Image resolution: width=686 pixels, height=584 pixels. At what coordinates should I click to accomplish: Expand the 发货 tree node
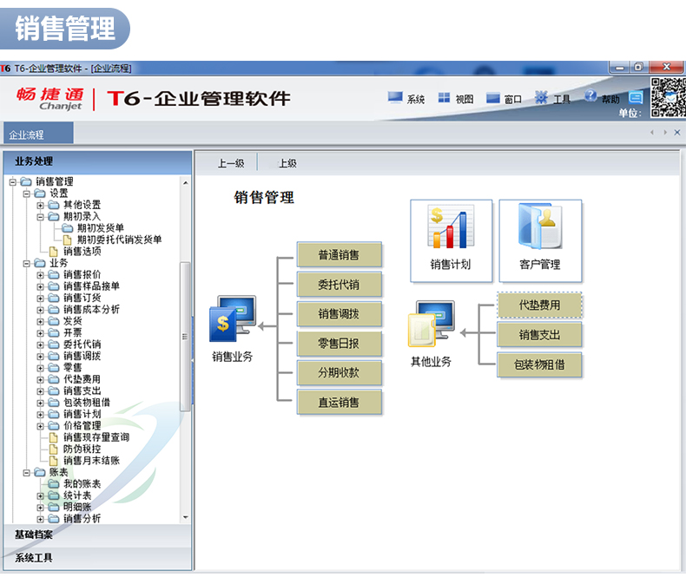pos(40,321)
